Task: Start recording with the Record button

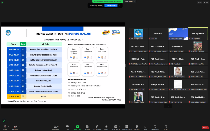Action: pos(106,127)
